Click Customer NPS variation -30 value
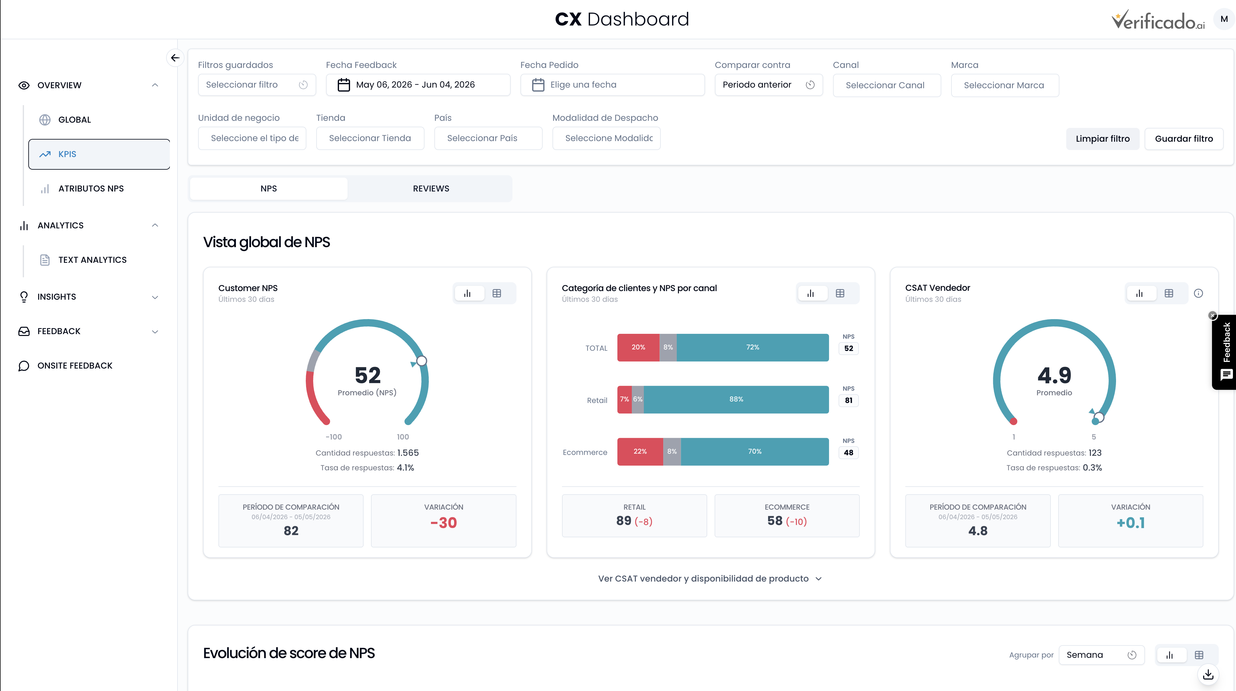The width and height of the screenshot is (1236, 691). [x=443, y=523]
